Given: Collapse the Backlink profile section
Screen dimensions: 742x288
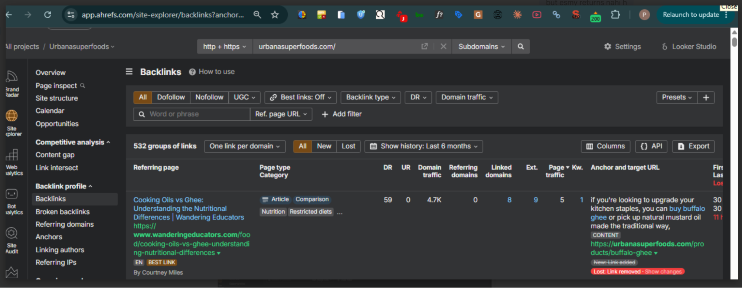Looking at the screenshot, I should 64,186.
